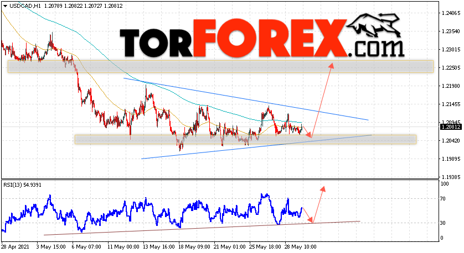Click the TORFOREX.com watermark logo
464x253 pixels.
pos(262,38)
